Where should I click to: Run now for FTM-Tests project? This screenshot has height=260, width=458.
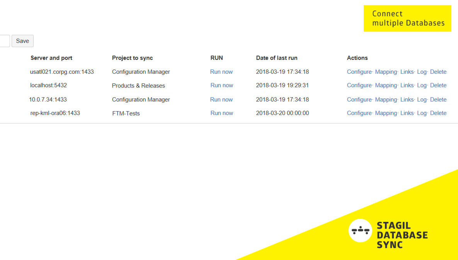[221, 113]
